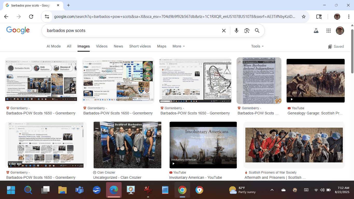Play the Involuntary Americans video thumbnail
Image resolution: width=354 pixels, height=199 pixels.
point(203,145)
